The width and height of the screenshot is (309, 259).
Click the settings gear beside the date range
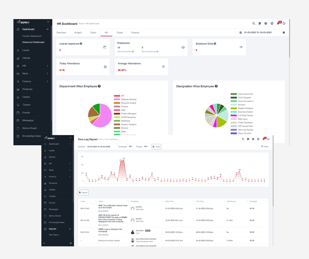coord(284,33)
